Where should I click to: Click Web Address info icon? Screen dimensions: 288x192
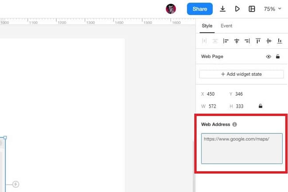[234, 125]
